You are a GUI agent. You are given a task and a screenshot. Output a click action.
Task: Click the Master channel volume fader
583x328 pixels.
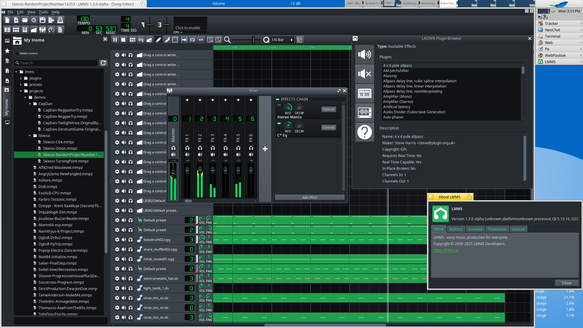(173, 173)
